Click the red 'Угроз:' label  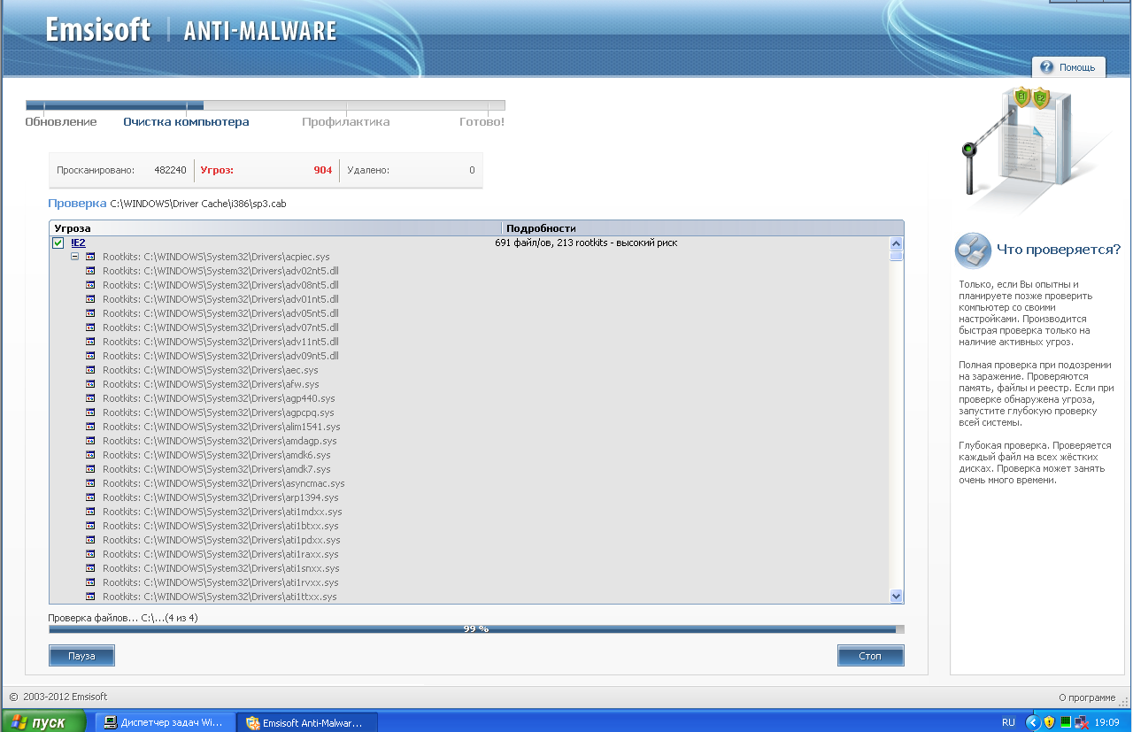coord(217,170)
